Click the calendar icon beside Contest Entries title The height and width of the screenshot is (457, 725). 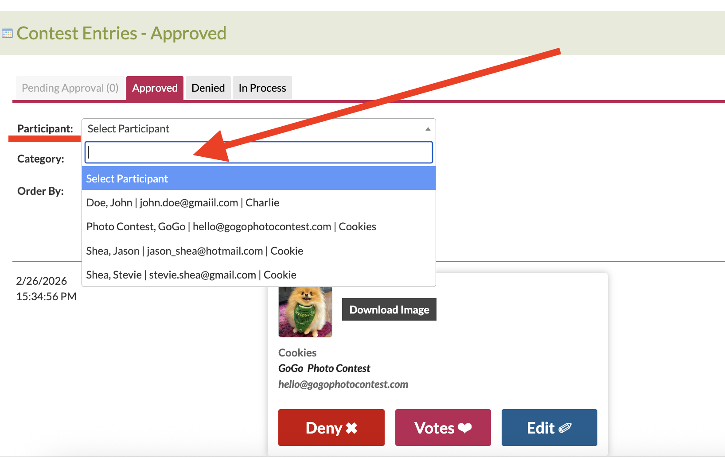pos(7,34)
